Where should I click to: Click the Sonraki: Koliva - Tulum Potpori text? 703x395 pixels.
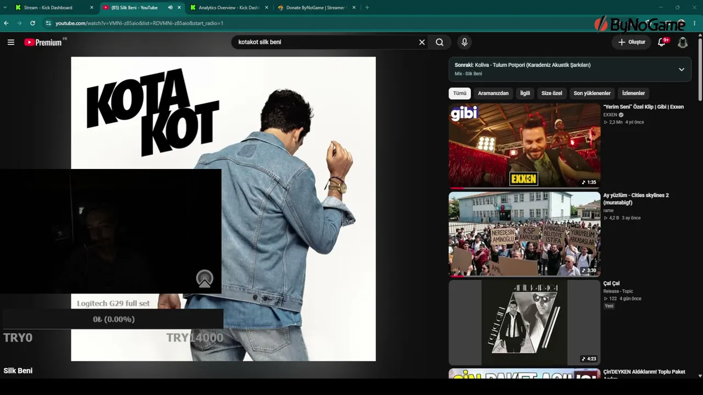coord(522,65)
